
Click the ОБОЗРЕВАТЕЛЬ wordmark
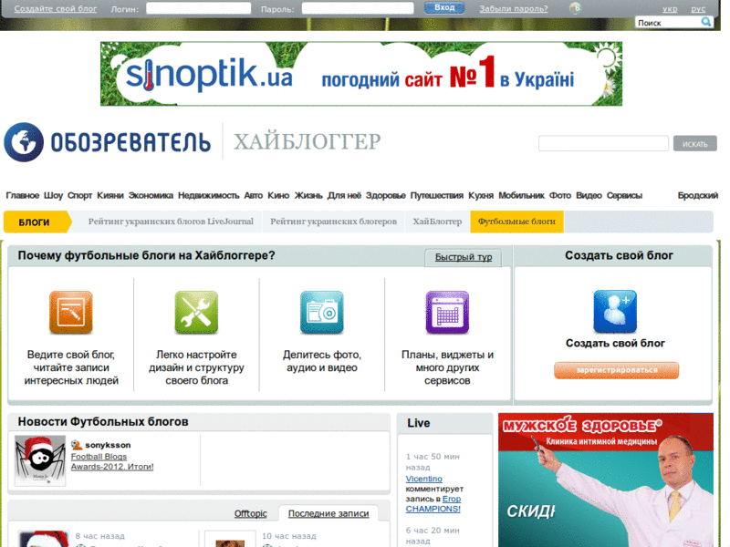[130, 142]
